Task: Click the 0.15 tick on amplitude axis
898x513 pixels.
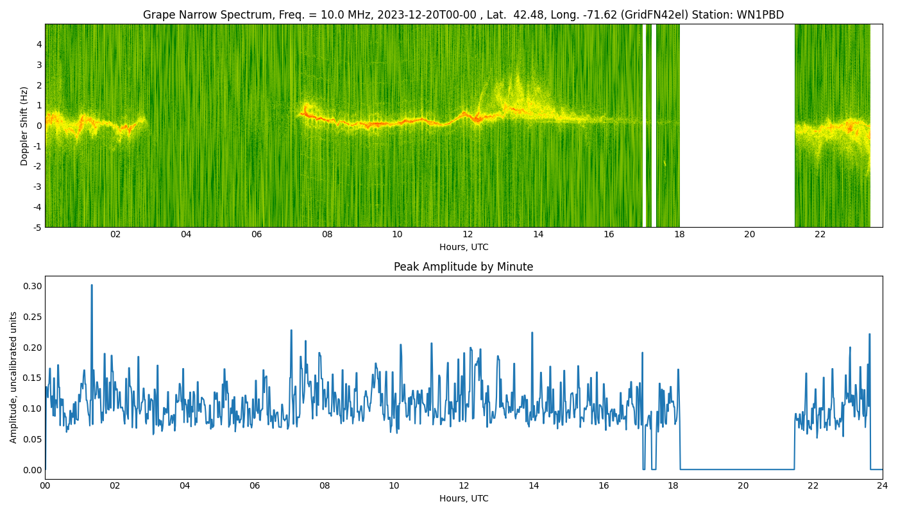Action: [x=32, y=378]
